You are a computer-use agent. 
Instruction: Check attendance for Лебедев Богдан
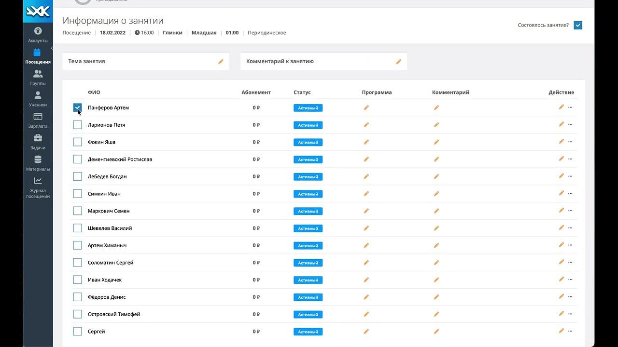[x=77, y=176]
